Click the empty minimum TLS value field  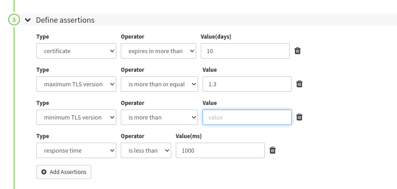[x=247, y=117]
